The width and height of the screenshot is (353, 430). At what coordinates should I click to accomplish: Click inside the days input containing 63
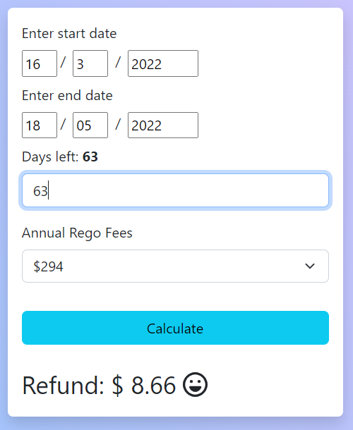pos(175,190)
